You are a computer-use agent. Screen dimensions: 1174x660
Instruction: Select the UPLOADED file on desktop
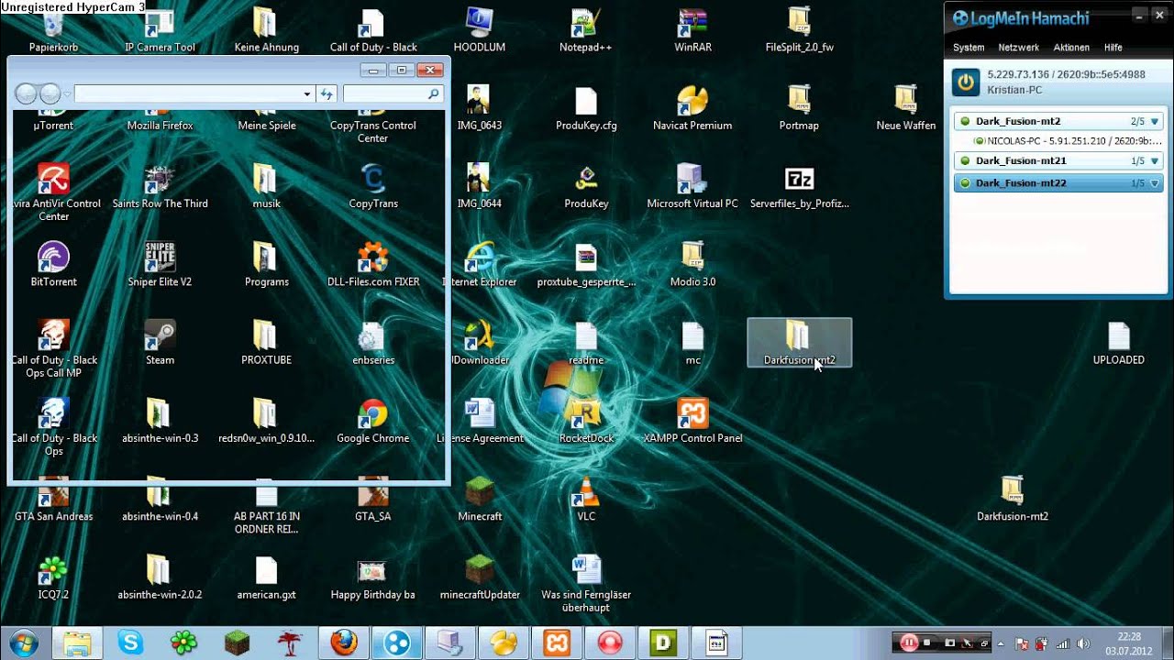pyautogui.click(x=1119, y=343)
